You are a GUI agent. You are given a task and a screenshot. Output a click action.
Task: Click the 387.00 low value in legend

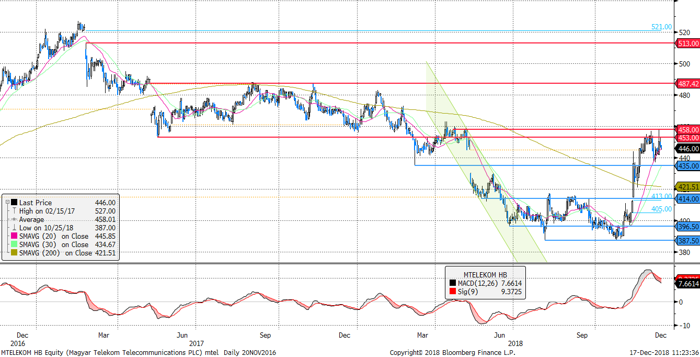coord(105,228)
